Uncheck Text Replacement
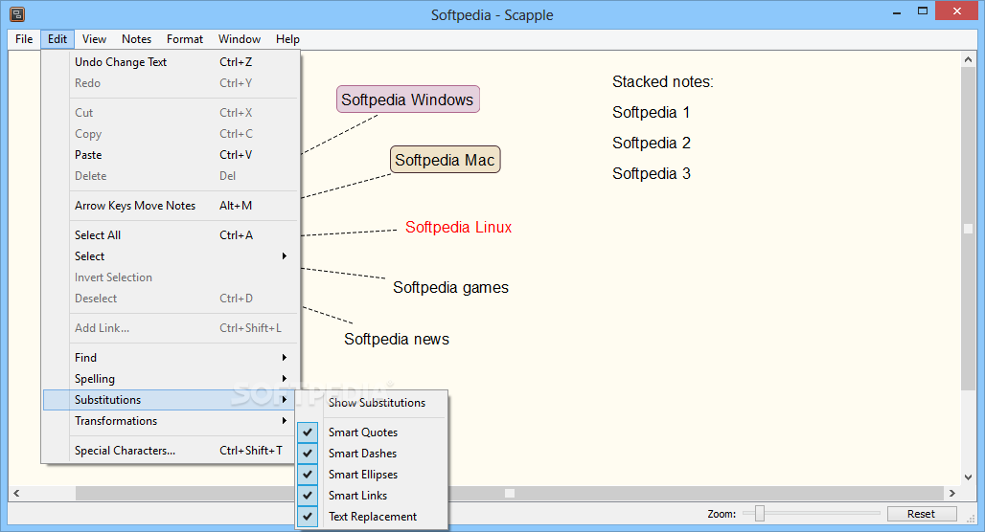985x532 pixels. (372, 517)
